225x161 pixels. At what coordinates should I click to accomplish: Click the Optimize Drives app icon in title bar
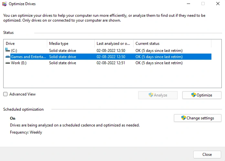[x=4, y=4]
